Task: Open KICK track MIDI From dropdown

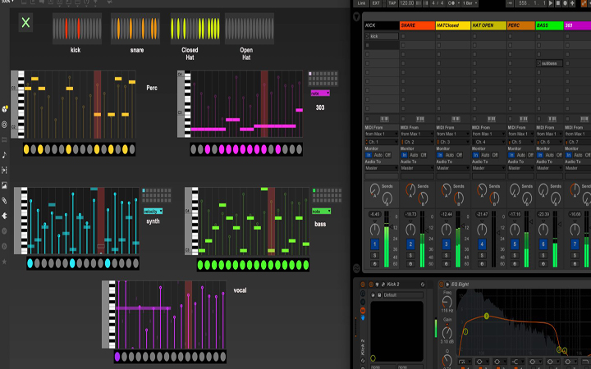Action: click(x=381, y=134)
